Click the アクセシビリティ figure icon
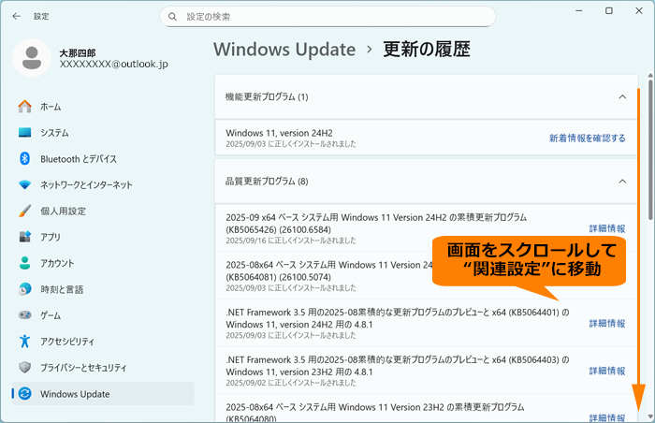Screen dimensions: 655x423 click(x=24, y=341)
